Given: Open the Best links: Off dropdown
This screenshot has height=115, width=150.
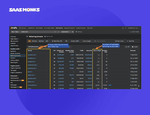Looking at the screenshot, I should point(57,41).
